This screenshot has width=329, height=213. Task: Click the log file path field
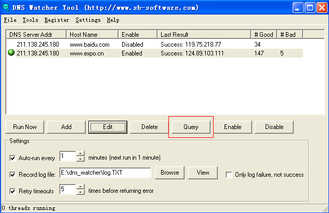pyautogui.click(x=105, y=173)
